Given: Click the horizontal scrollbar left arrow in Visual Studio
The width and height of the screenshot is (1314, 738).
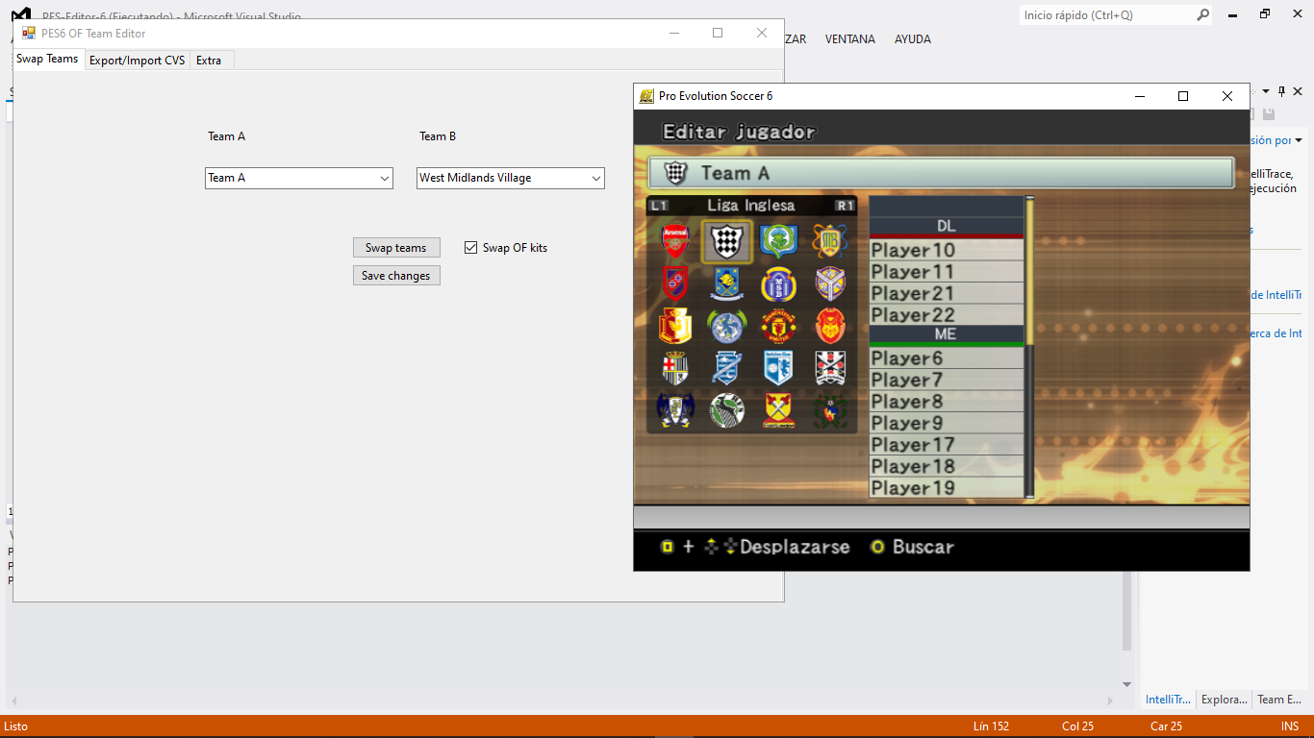Looking at the screenshot, I should [13, 701].
